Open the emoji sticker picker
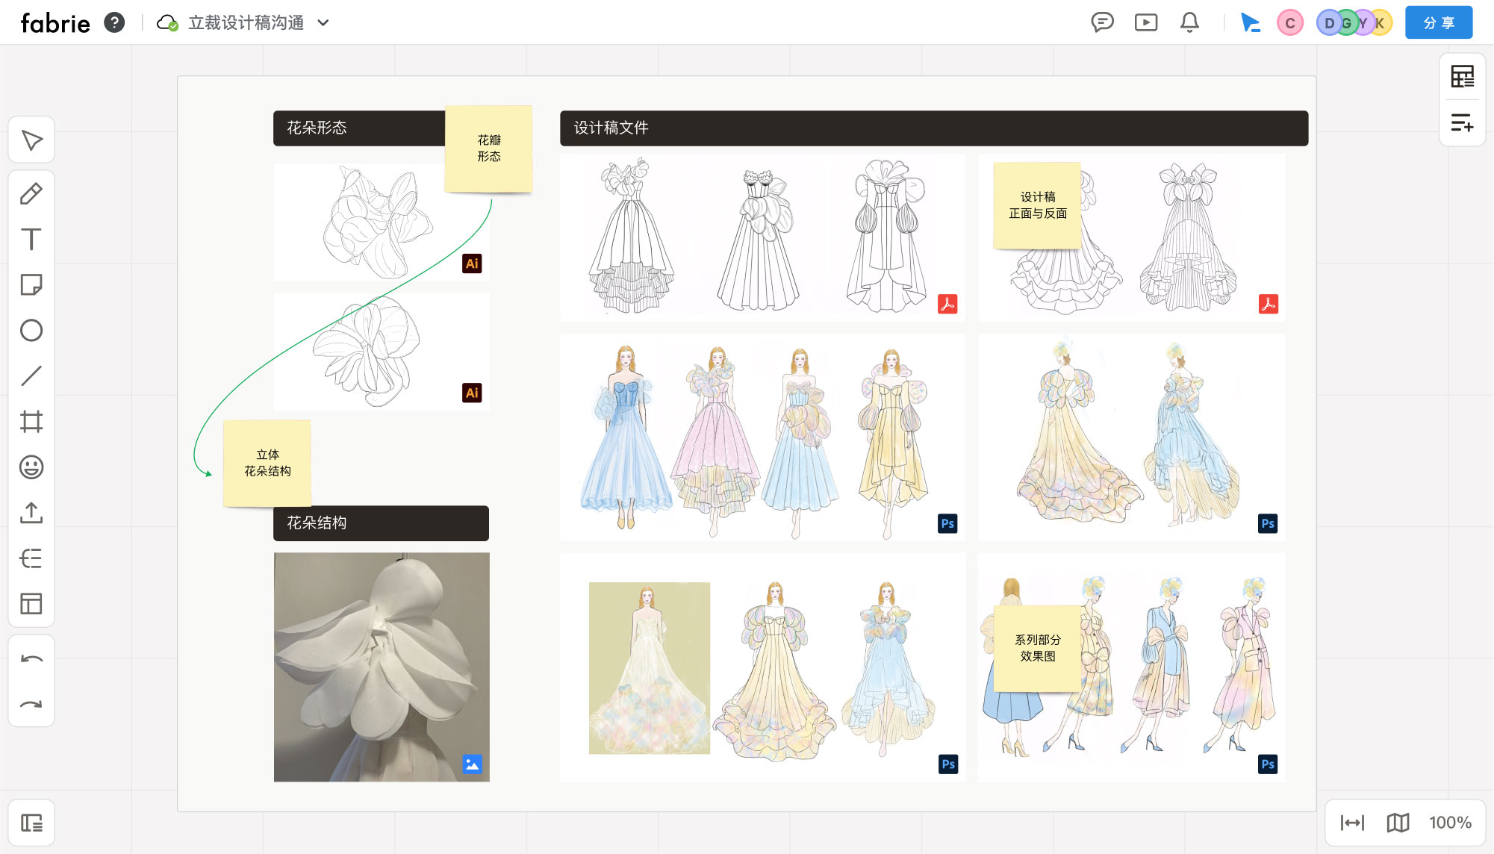 tap(31, 467)
